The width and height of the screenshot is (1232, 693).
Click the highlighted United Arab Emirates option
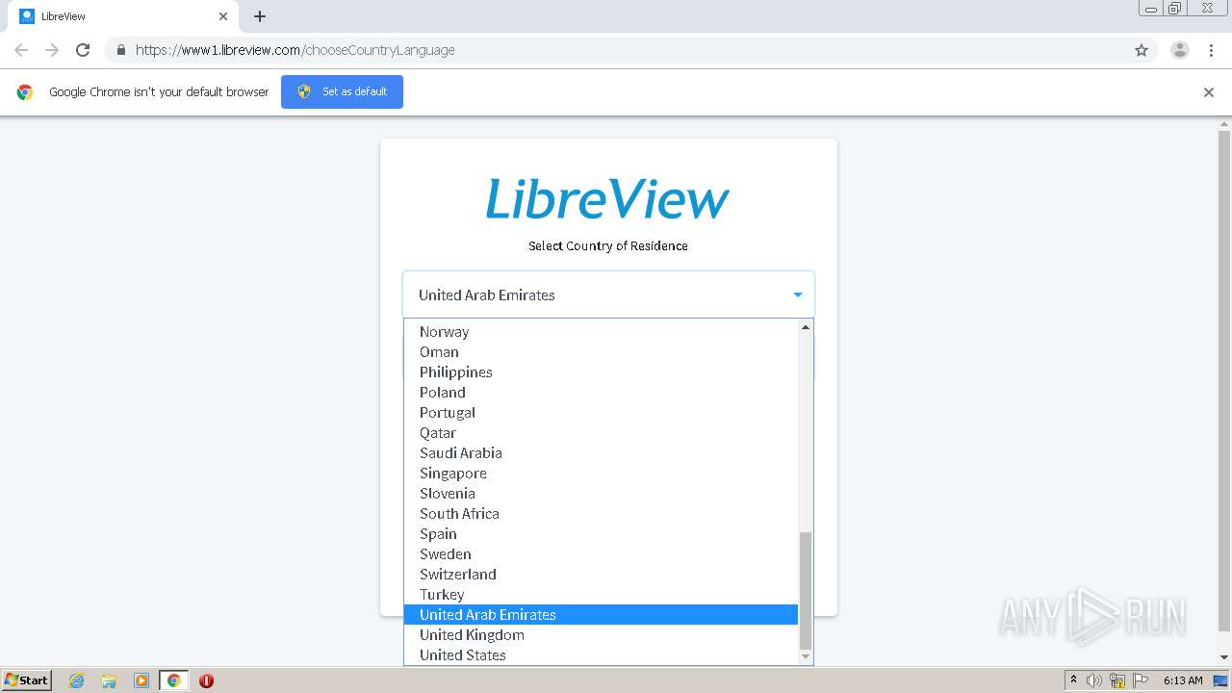601,615
